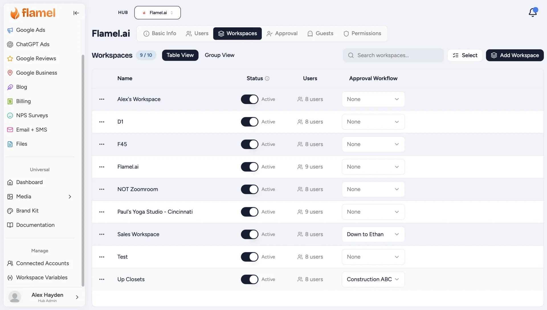
Task: Open row menu for D1
Action: [102, 122]
